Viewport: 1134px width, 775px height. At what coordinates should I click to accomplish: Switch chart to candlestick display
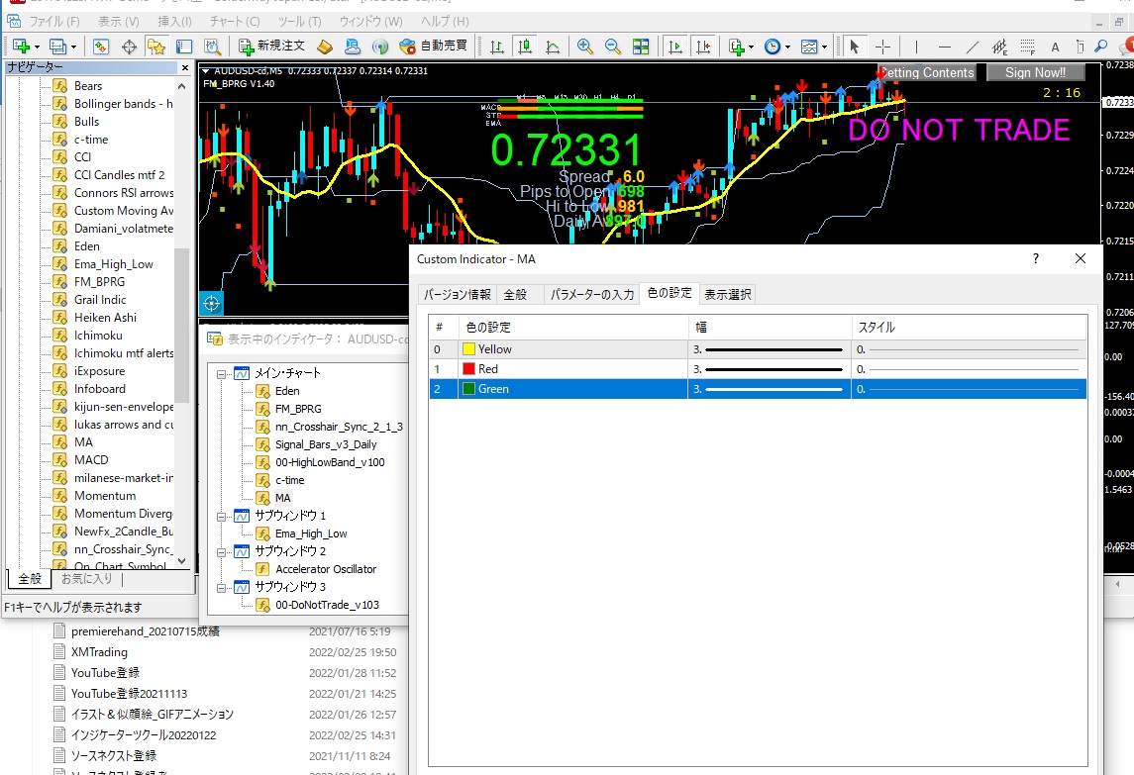click(x=524, y=47)
